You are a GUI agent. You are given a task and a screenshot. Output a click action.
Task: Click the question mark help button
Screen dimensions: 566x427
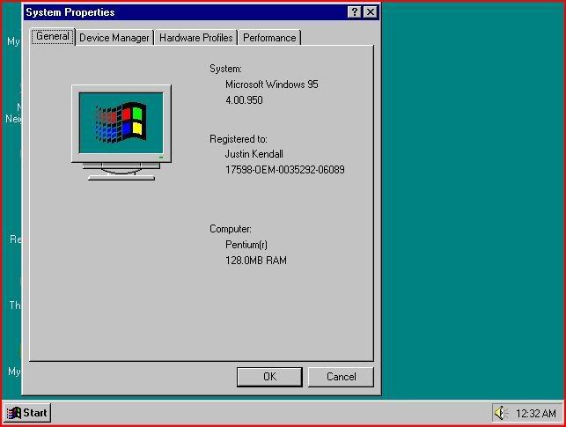(x=354, y=12)
